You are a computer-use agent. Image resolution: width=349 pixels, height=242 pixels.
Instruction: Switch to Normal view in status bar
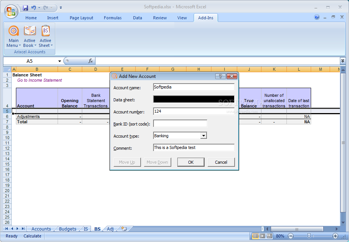click(255, 236)
